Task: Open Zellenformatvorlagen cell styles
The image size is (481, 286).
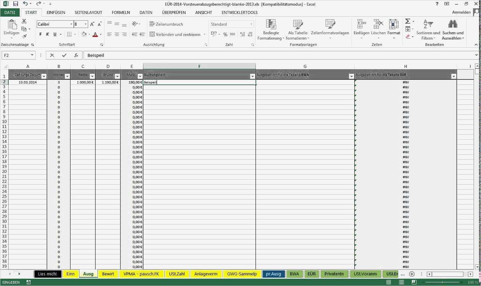Action: 330,30
